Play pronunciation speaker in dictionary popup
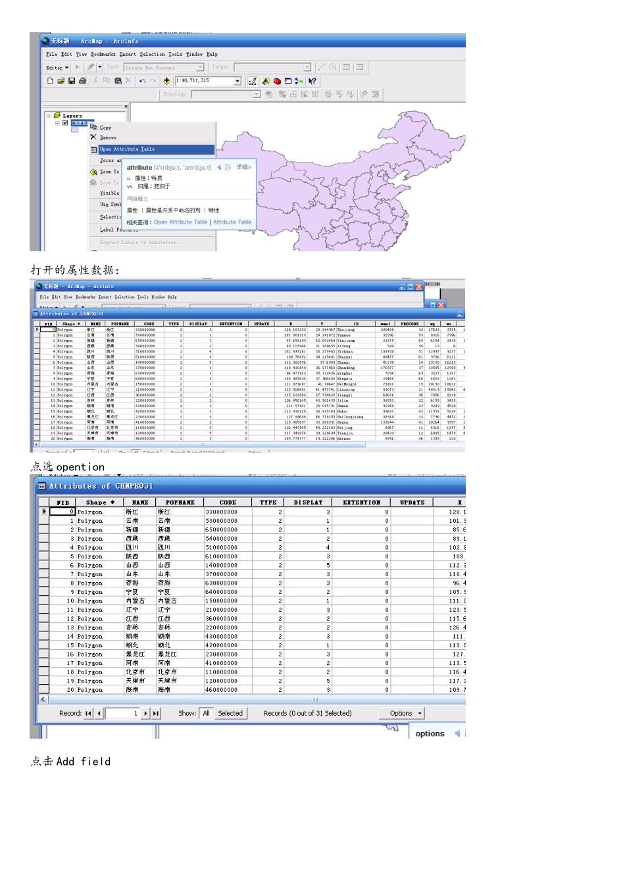Image resolution: width=625 pixels, height=884 pixels. 219,168
